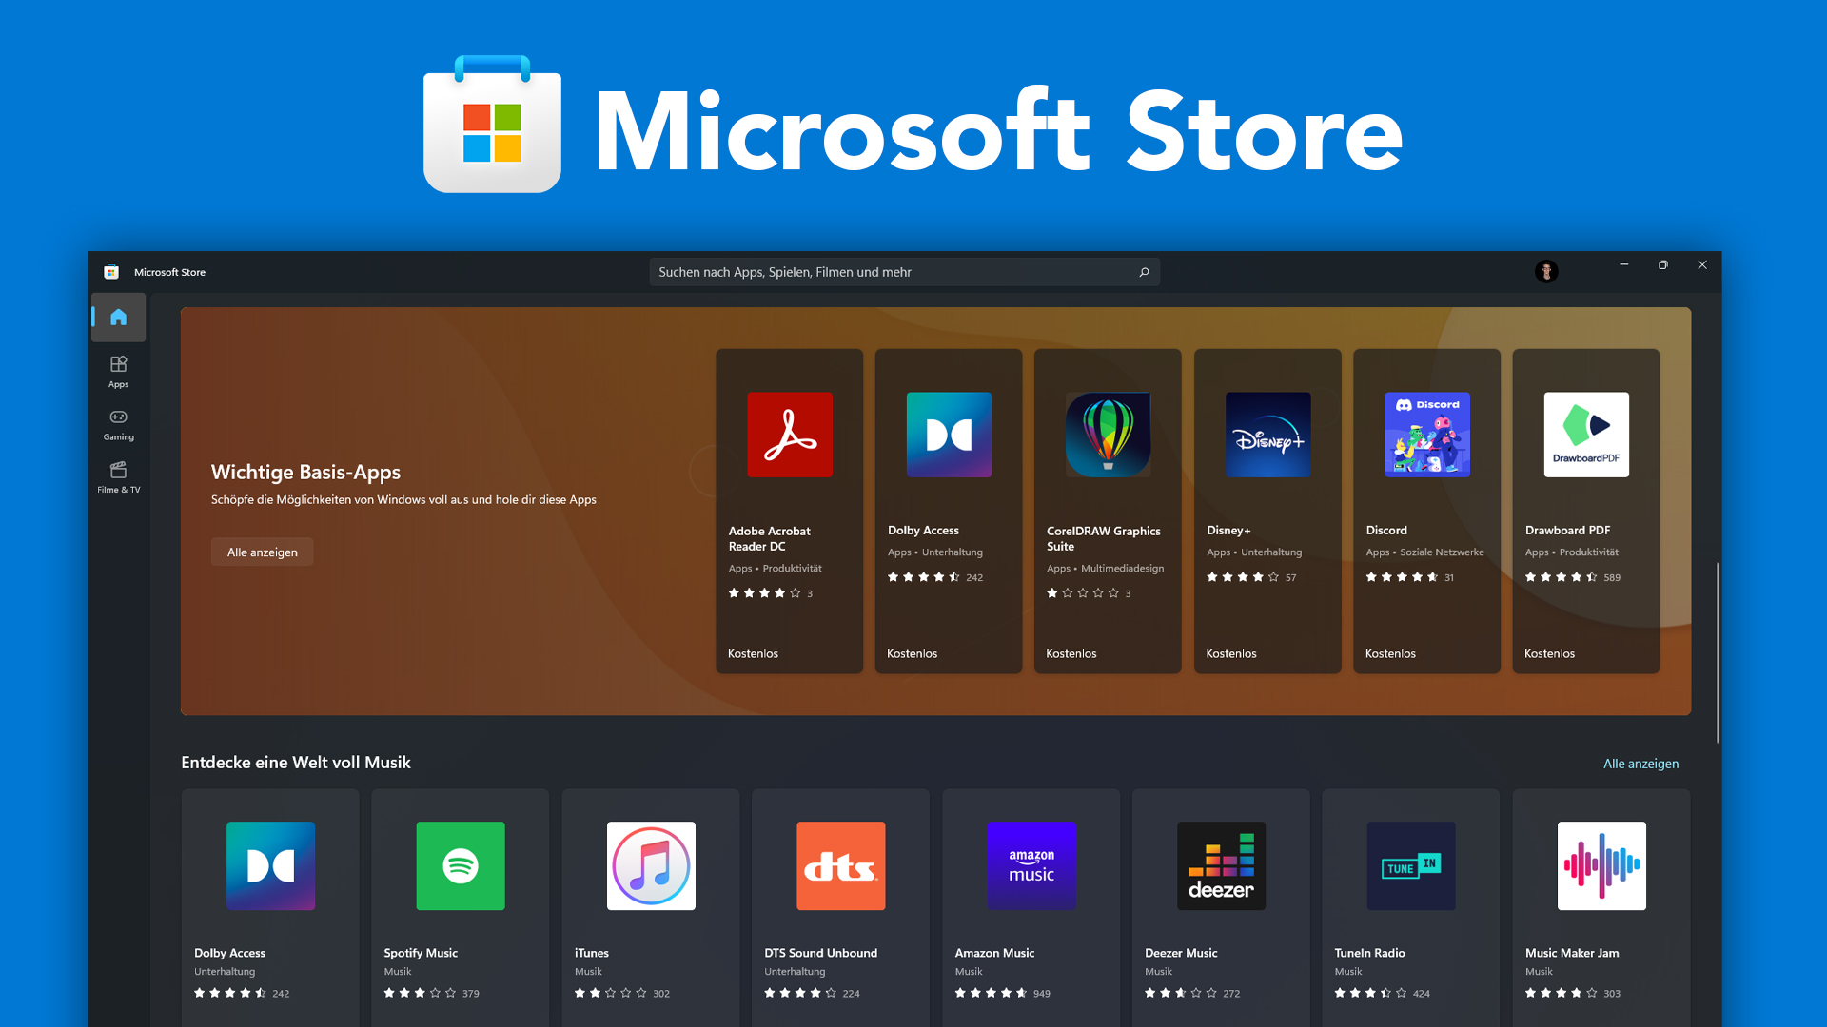The height and width of the screenshot is (1027, 1827).
Task: Open the Filme & TV section
Action: coord(118,475)
